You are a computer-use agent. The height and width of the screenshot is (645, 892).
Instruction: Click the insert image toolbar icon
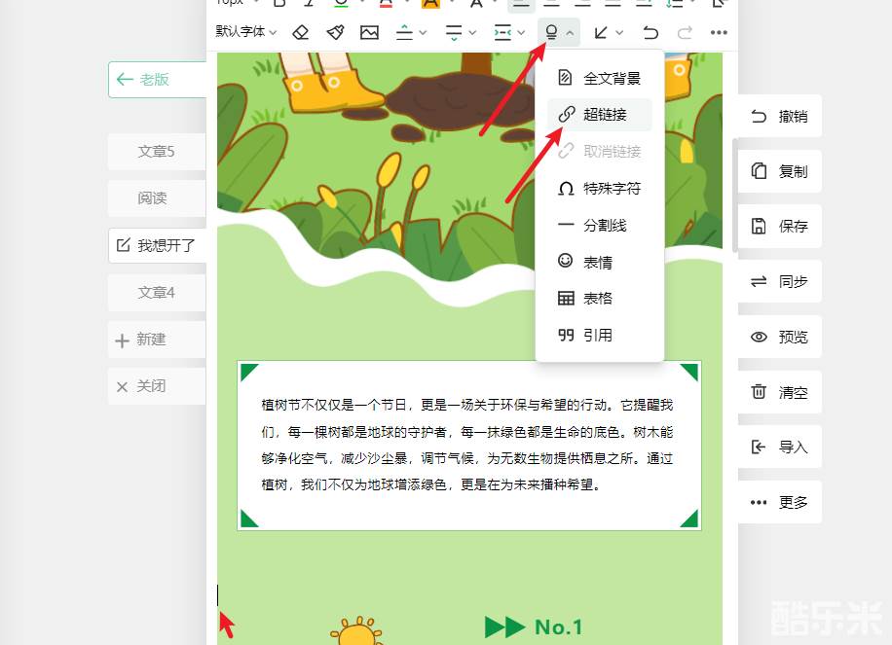point(369,32)
